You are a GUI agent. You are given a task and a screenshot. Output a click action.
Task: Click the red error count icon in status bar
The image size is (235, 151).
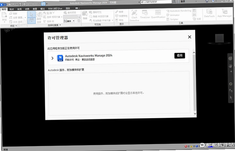tap(186, 146)
